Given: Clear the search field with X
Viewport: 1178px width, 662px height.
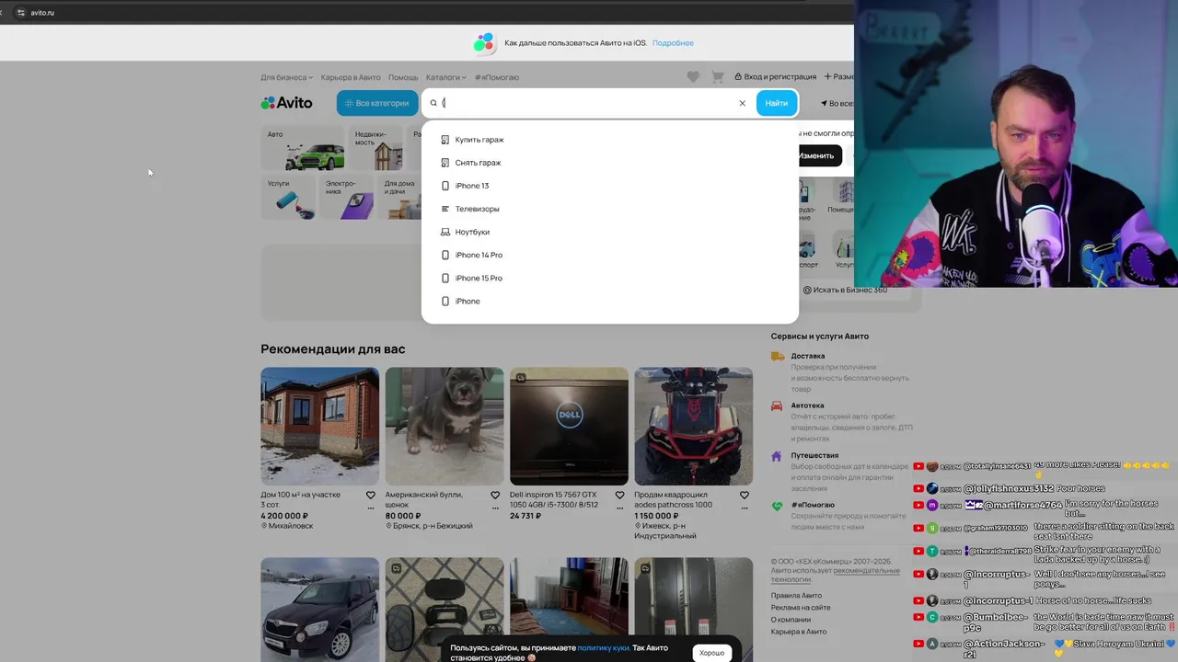Looking at the screenshot, I should [742, 103].
